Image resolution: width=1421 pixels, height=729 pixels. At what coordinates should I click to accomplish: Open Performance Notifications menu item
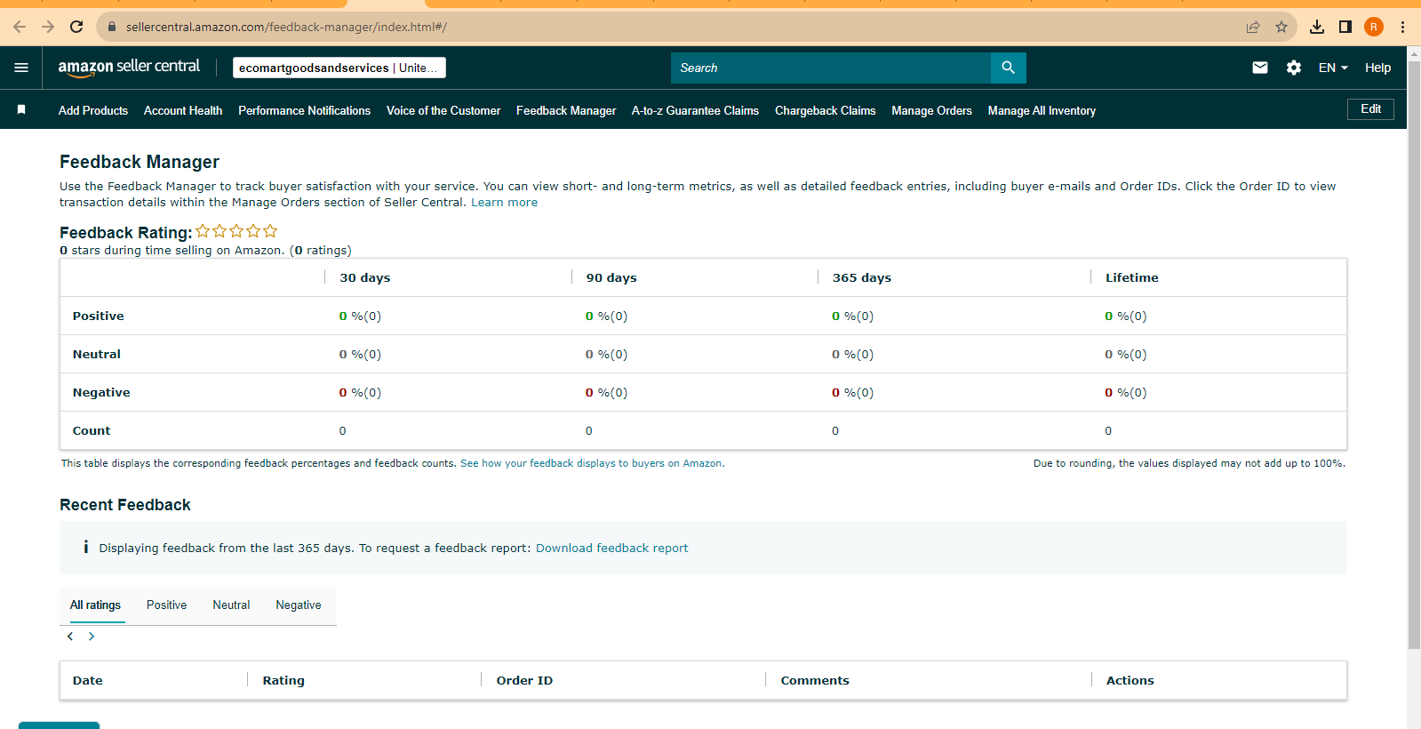click(304, 110)
